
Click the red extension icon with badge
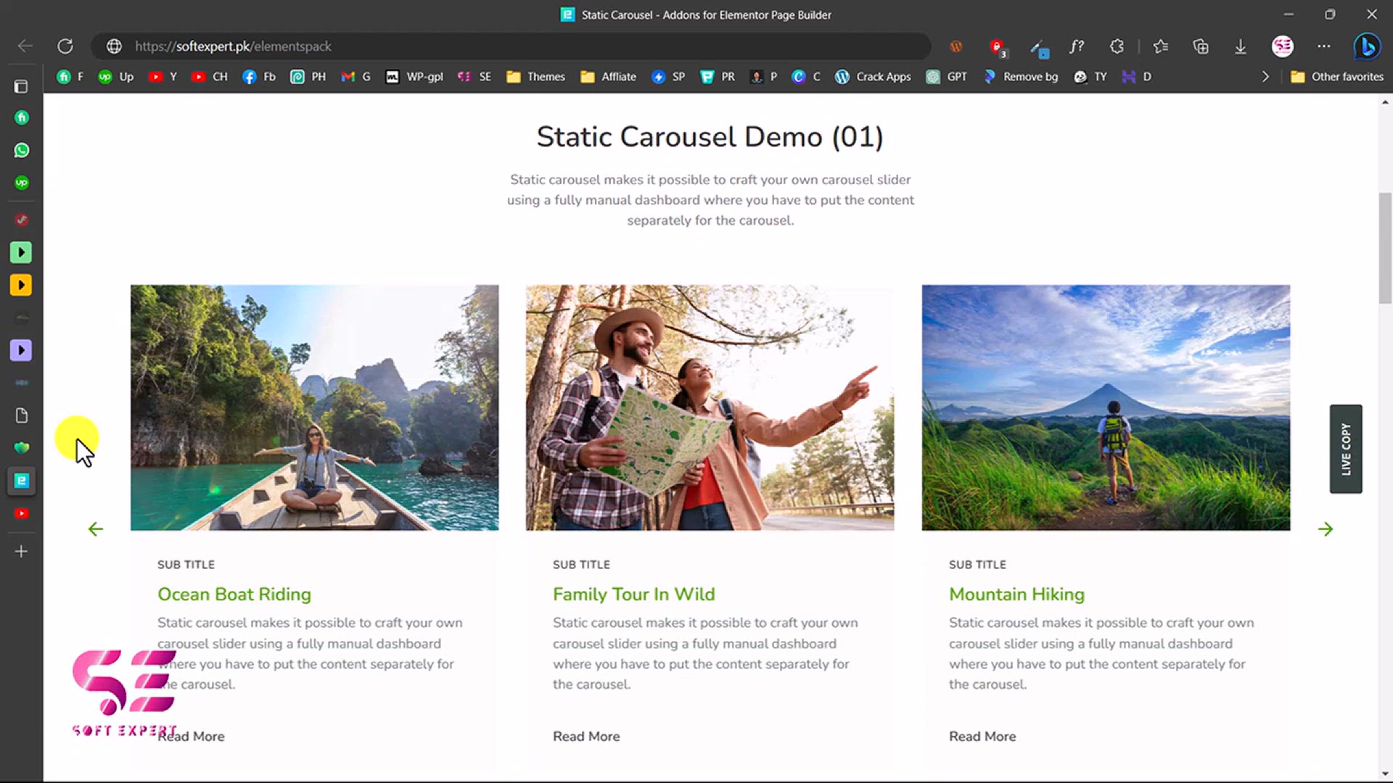[998, 48]
